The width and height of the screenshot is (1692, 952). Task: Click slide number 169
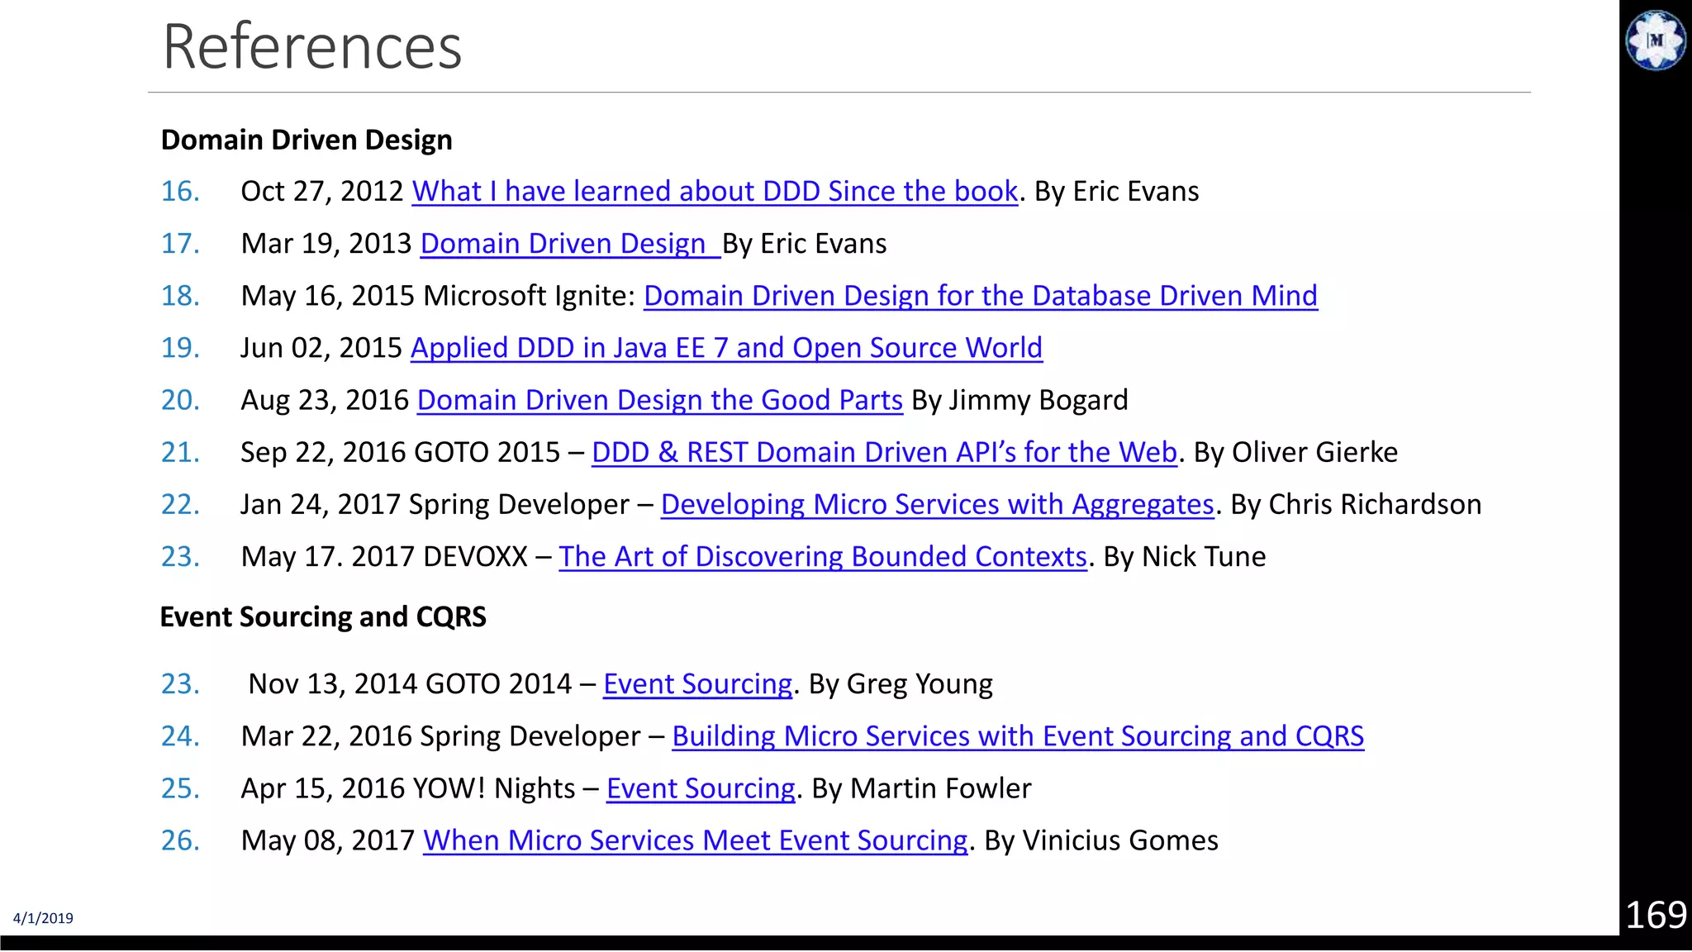pos(1656,915)
